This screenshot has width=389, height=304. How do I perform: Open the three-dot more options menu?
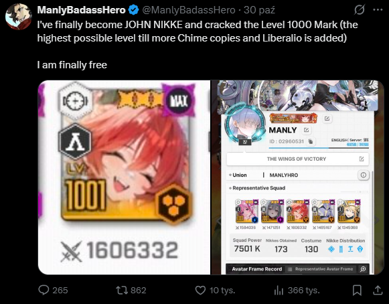378,10
